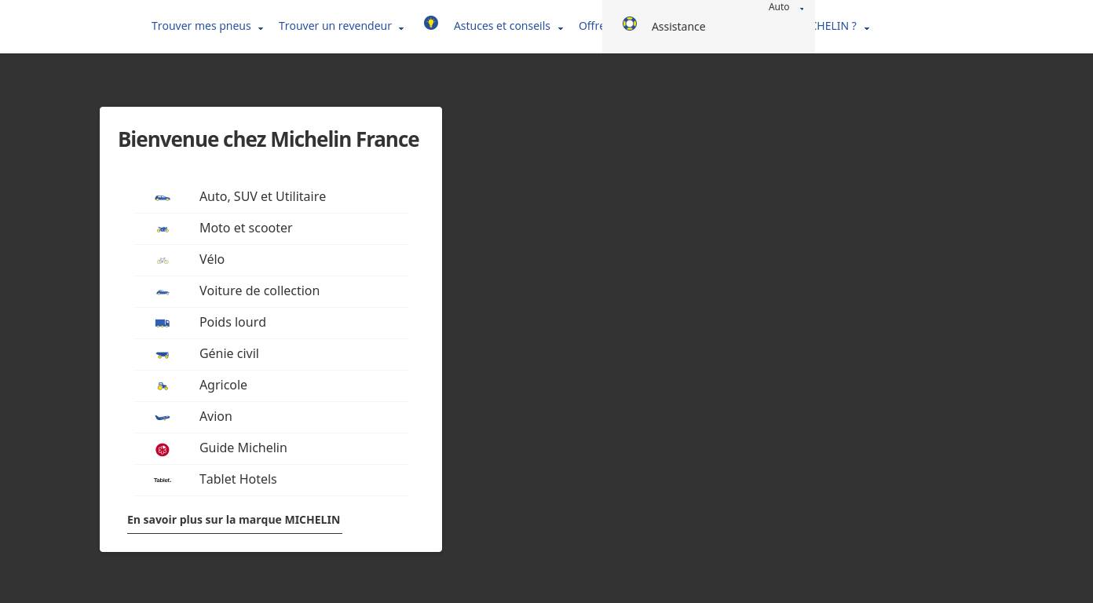
Task: Click the tractor icon next to Agricole
Action: 163,386
